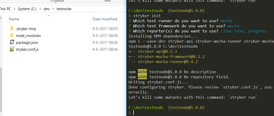Toggle sort direction arrow above Name
The width and height of the screenshot is (274, 116).
coord(49,16)
